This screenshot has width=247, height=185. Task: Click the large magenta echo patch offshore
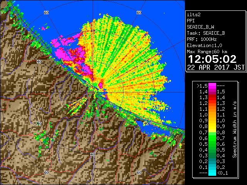(63, 54)
